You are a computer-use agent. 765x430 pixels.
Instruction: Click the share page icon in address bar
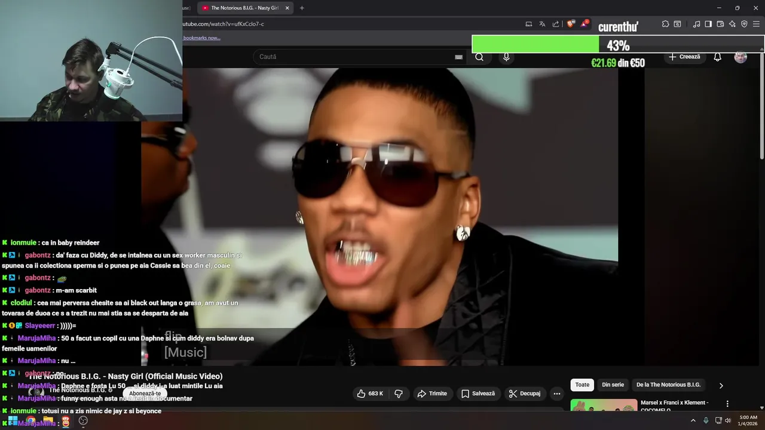[556, 24]
